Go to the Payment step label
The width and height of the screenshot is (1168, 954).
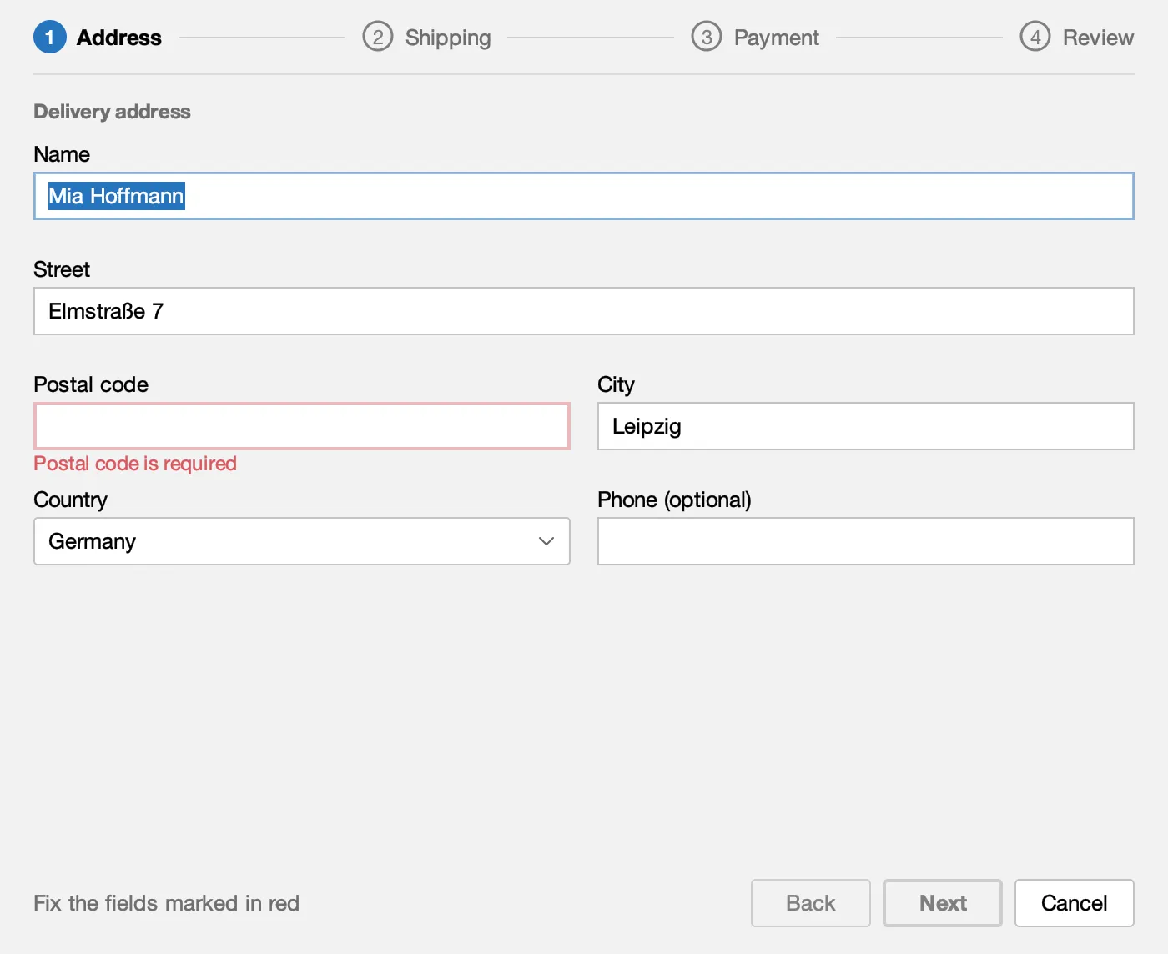(x=777, y=38)
